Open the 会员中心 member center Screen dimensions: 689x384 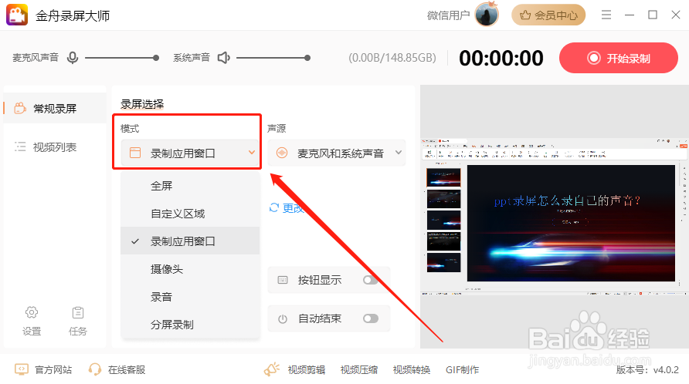(548, 15)
